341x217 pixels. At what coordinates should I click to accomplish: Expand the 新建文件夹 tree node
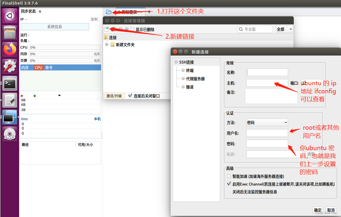(x=107, y=45)
